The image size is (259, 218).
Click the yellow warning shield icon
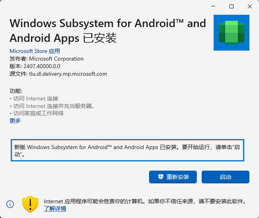pyautogui.click(x=30, y=204)
